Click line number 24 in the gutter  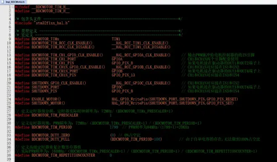click(9, 99)
